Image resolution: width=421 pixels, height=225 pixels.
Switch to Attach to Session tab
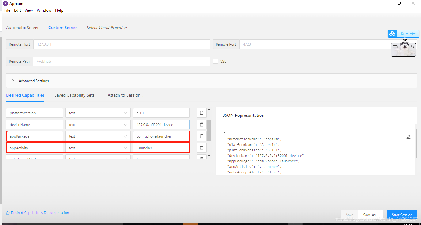click(126, 95)
